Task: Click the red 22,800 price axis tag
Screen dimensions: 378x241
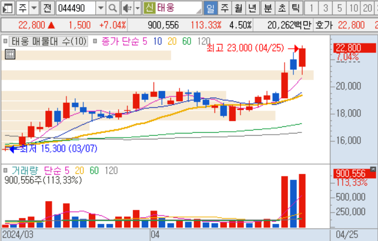Action: tap(354, 48)
